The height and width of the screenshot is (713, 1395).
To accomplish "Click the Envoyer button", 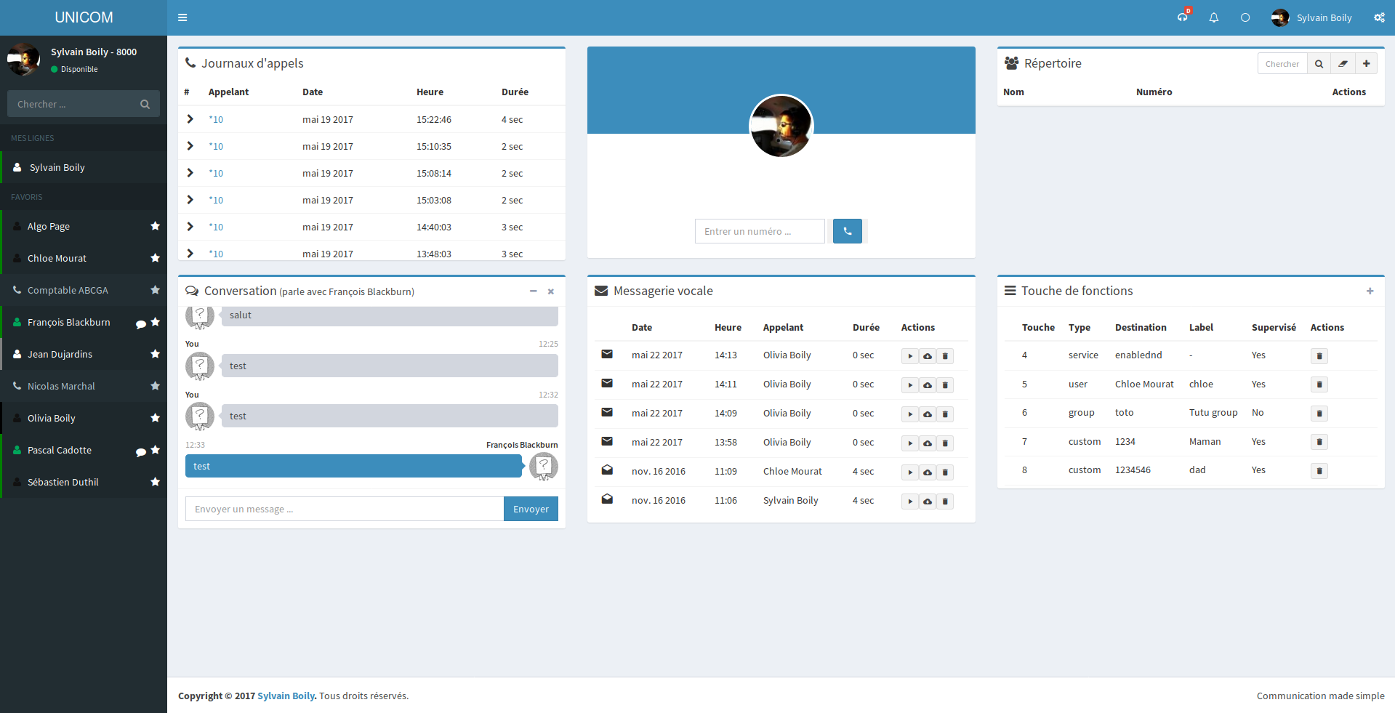I will [x=531, y=509].
